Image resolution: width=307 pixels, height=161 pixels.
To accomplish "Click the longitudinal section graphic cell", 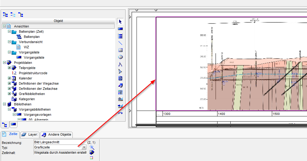I will coord(232,64).
